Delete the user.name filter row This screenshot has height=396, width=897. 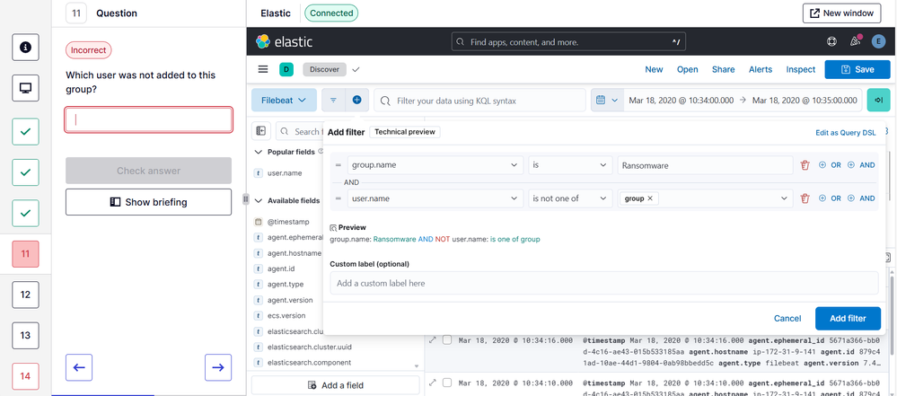pyautogui.click(x=805, y=198)
